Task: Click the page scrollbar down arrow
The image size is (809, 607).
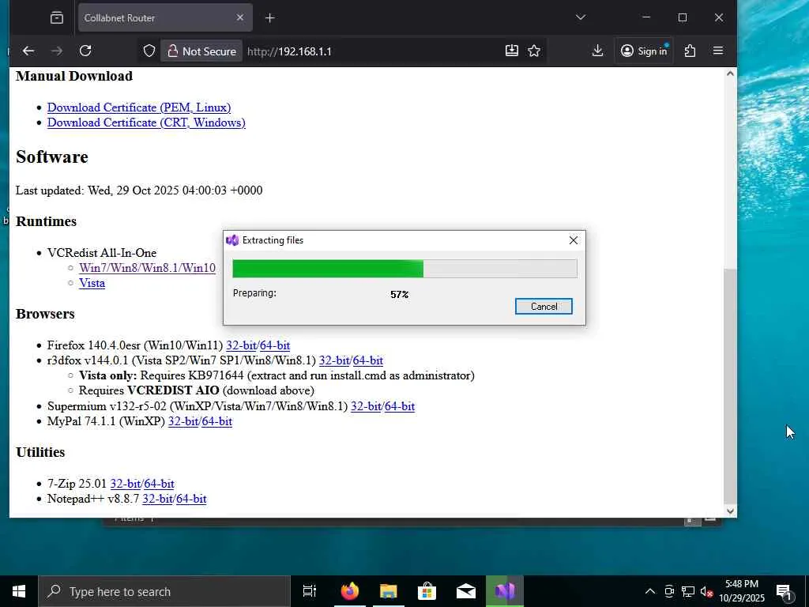Action: (x=730, y=511)
